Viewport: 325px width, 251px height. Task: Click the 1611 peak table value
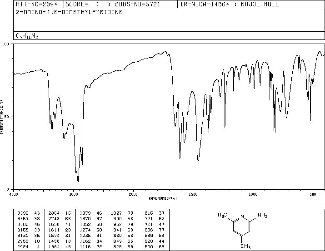click(x=54, y=230)
